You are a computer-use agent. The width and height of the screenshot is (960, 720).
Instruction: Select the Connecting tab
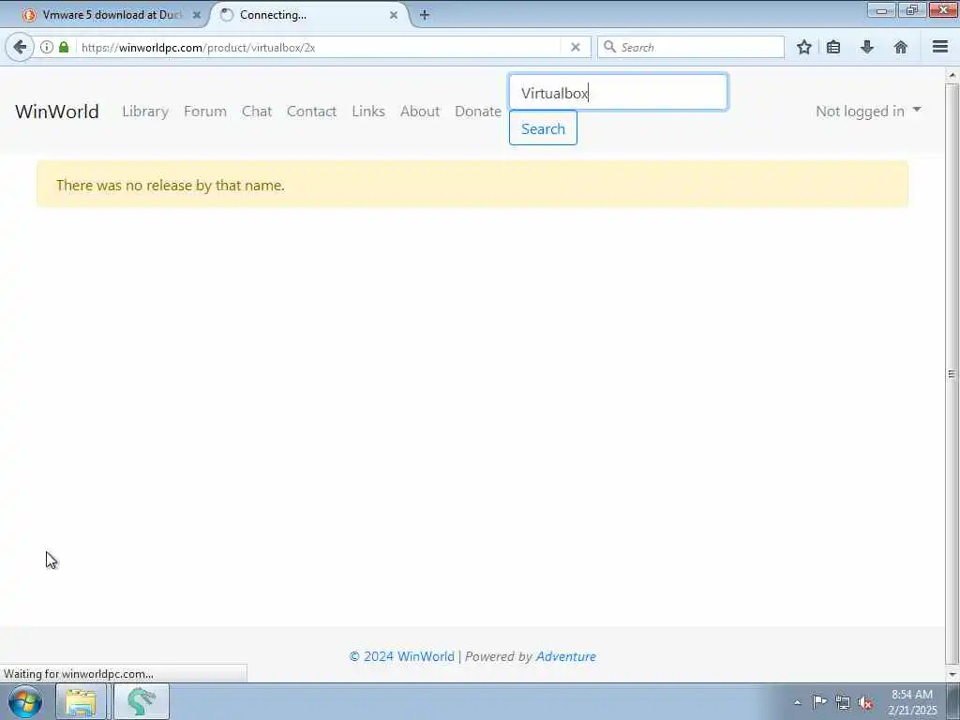[x=309, y=15]
